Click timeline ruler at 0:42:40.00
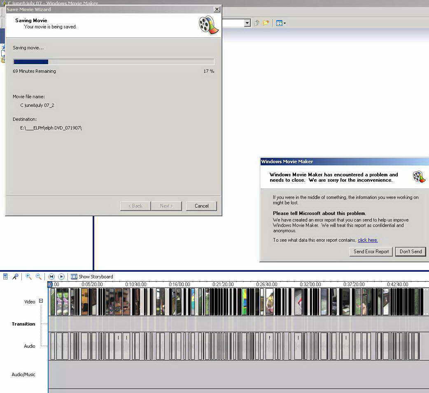 (x=398, y=284)
